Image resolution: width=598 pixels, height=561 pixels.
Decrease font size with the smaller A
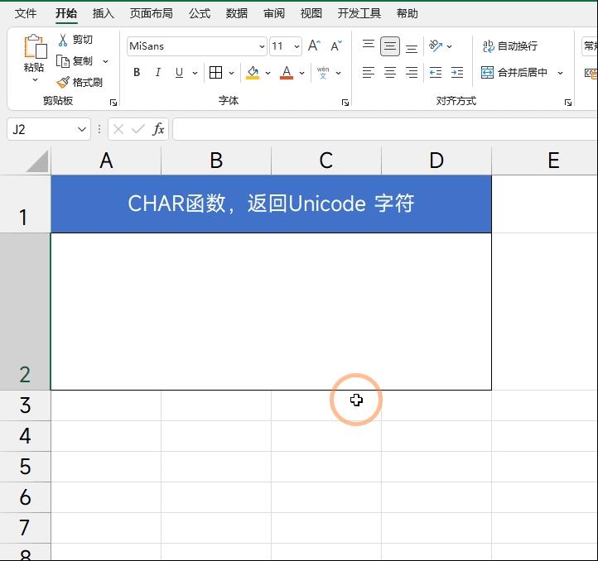click(x=336, y=46)
